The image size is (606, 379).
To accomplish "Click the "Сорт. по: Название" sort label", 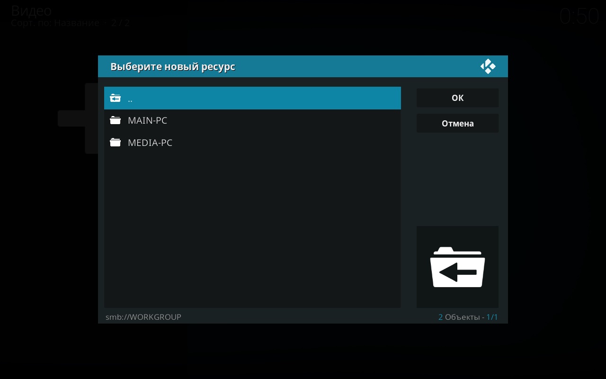I will pos(55,23).
